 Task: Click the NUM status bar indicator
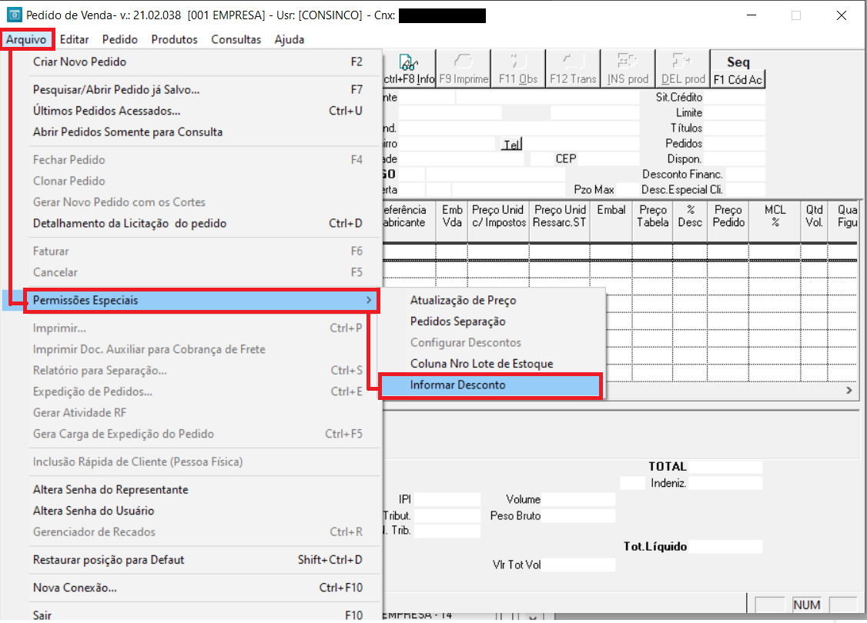[x=806, y=605]
